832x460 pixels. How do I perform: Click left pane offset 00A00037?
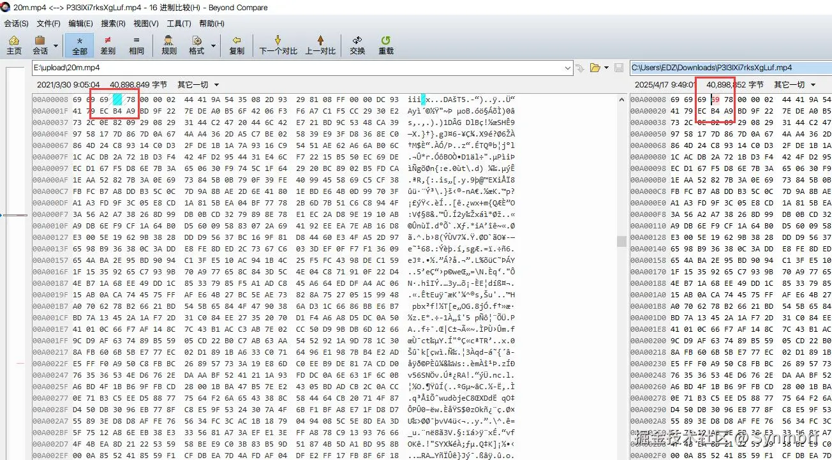coord(50,121)
